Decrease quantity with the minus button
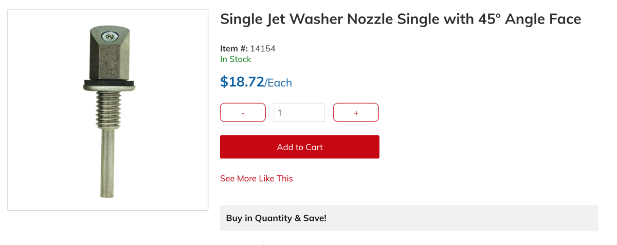Viewport: 617px width, 245px height. (243, 113)
